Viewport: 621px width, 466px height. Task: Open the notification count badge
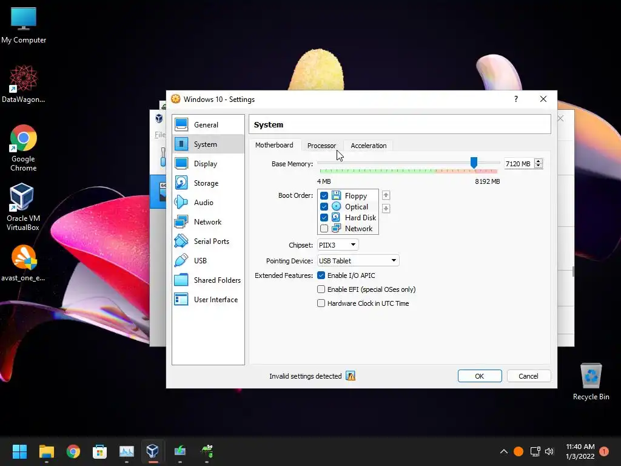(x=604, y=451)
